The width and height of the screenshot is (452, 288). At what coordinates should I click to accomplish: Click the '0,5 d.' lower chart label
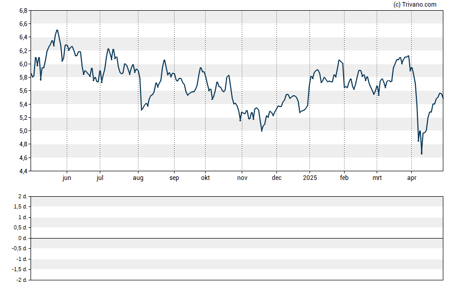pos(20,228)
